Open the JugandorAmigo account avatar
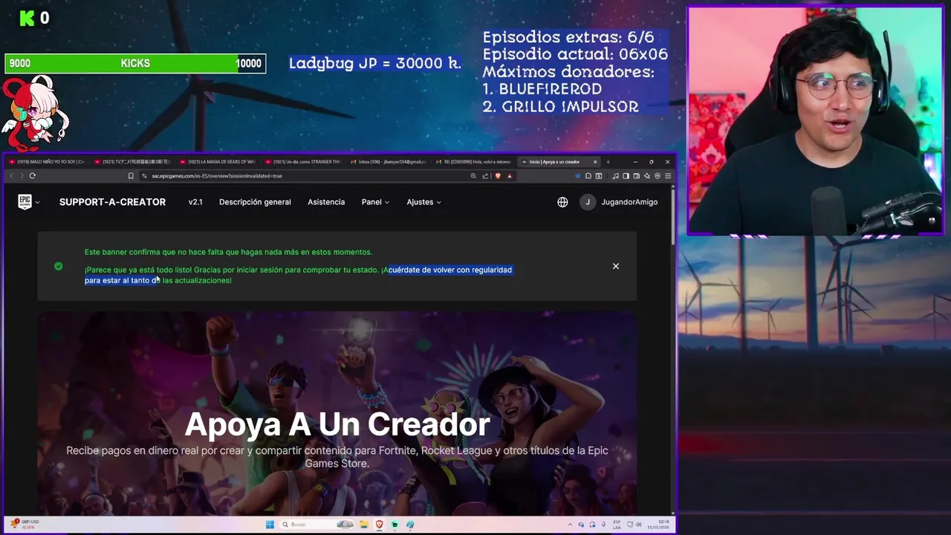Viewport: 951px width, 535px height. pos(588,202)
